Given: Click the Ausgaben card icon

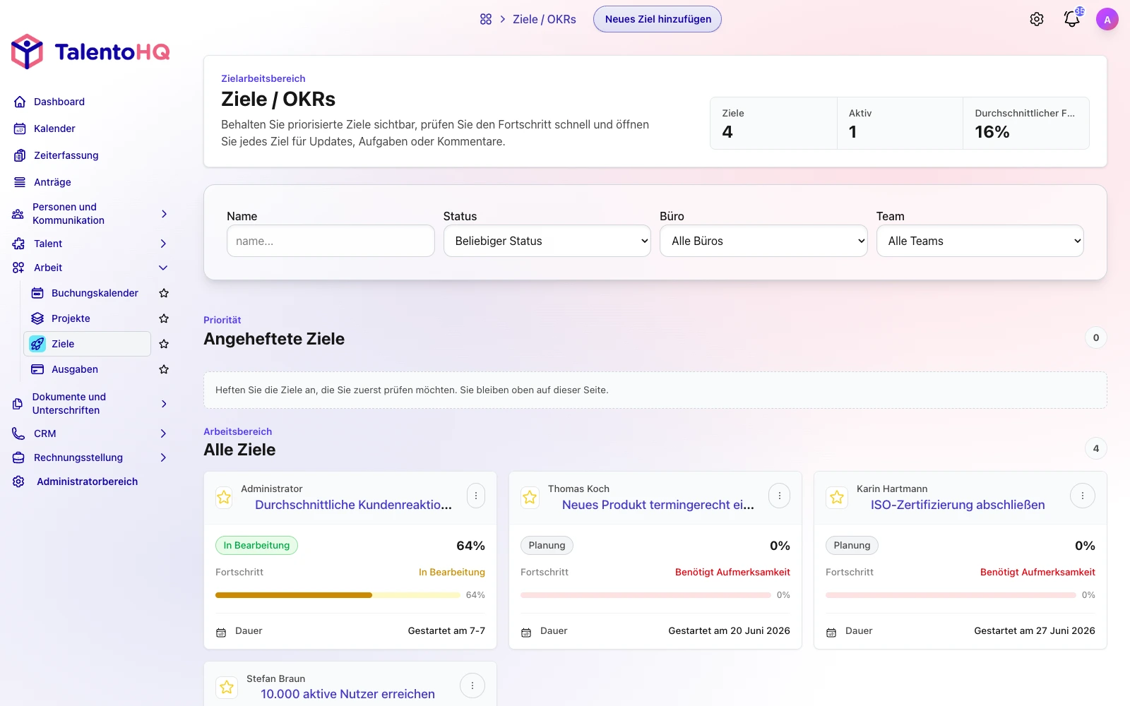Looking at the screenshot, I should 37,369.
